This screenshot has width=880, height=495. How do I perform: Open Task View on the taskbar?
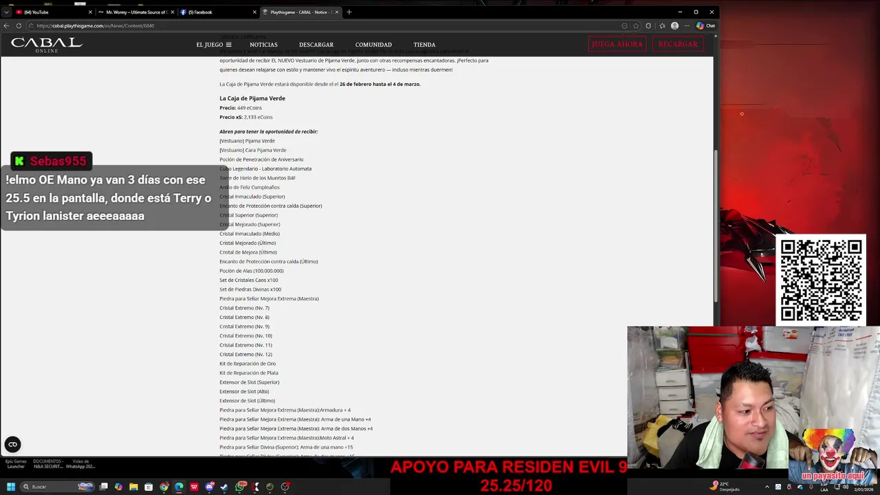click(x=104, y=487)
